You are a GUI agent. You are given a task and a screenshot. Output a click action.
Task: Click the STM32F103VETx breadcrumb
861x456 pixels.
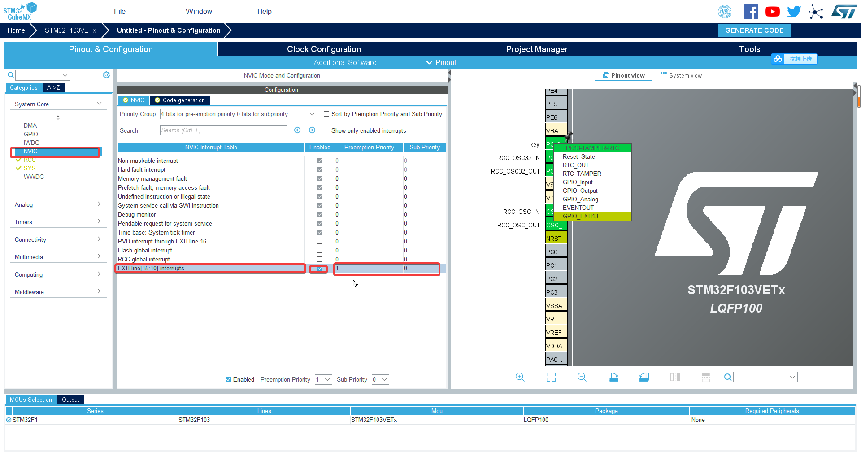(70, 30)
